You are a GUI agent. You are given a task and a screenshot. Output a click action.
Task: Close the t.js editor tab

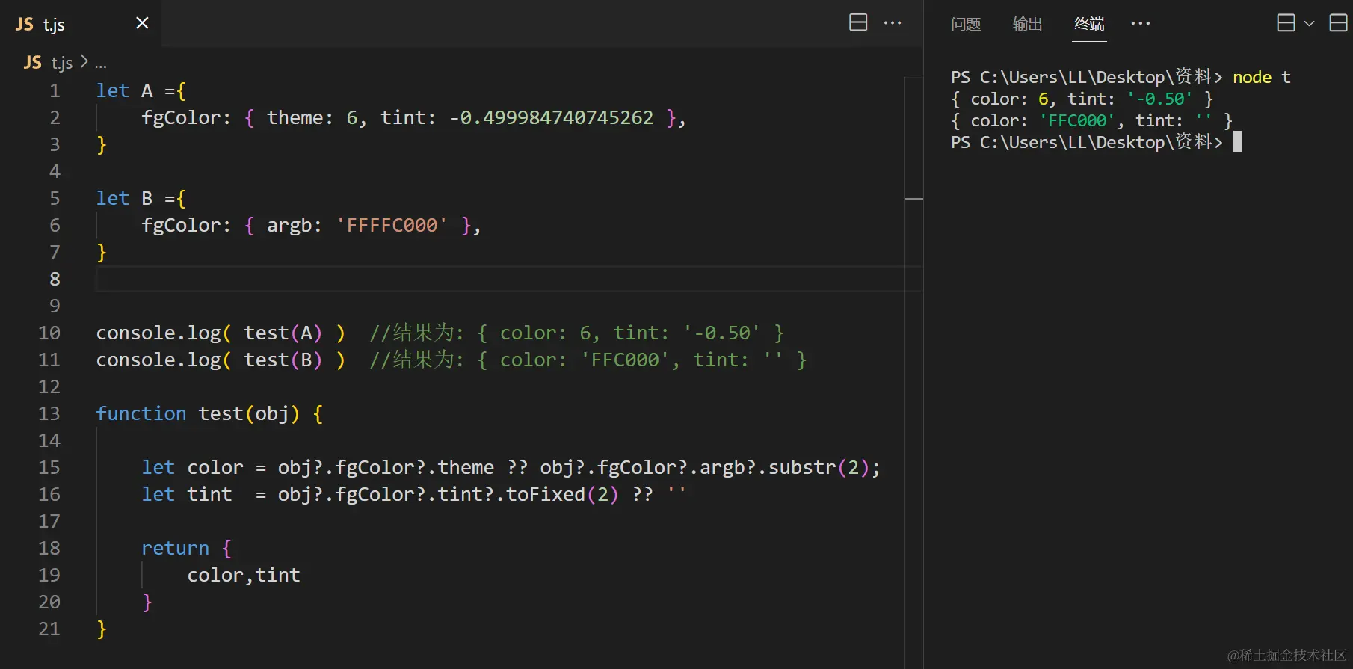click(x=142, y=23)
